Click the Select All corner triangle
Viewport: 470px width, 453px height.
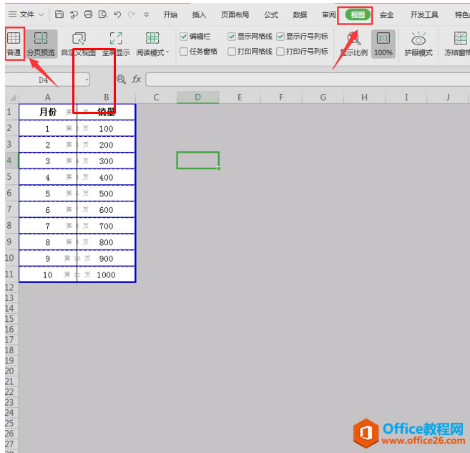(x=12, y=97)
